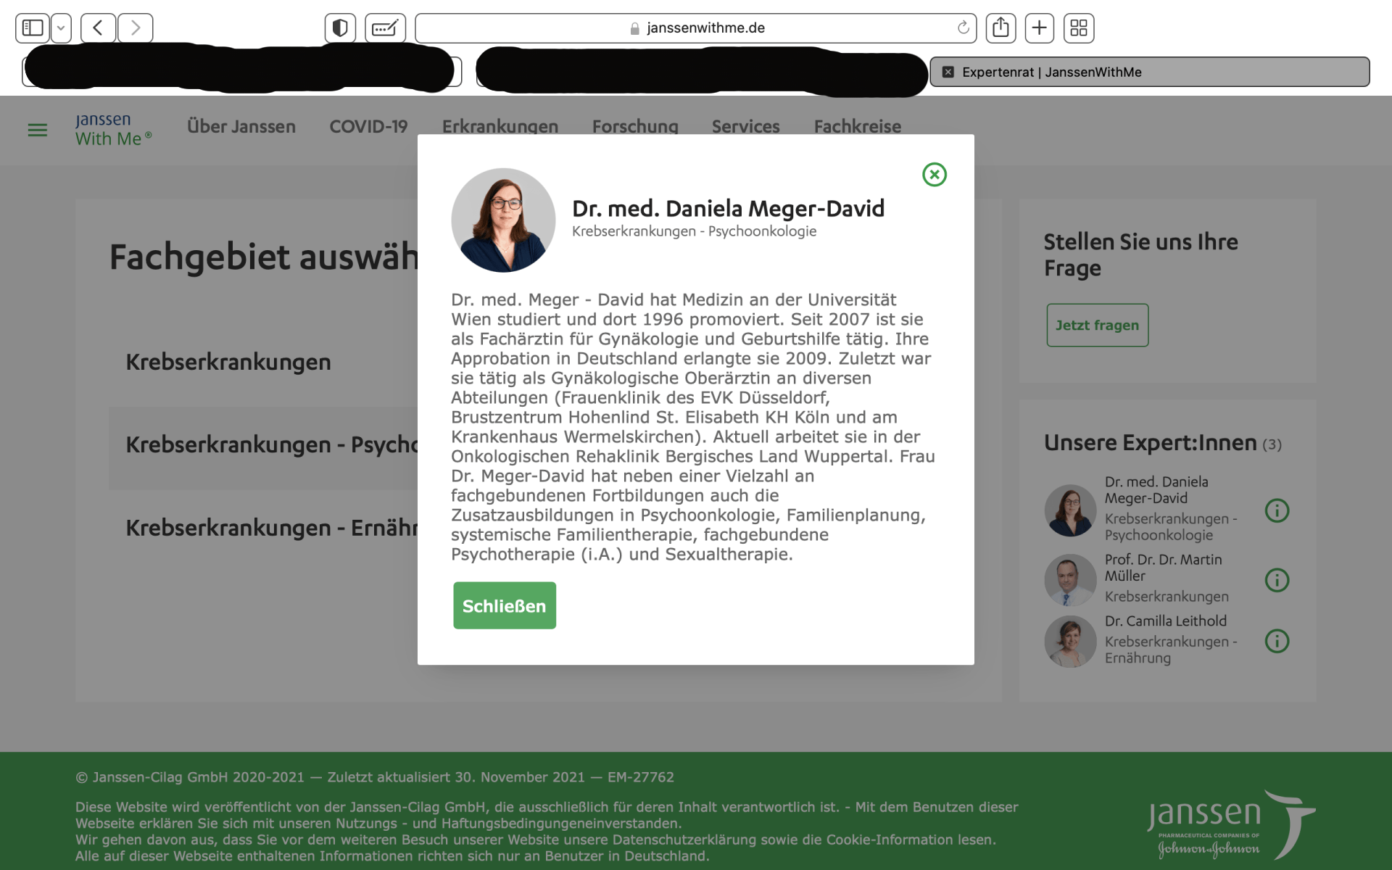Click the name Prof. Dr. Dr. Martin Müller
The width and height of the screenshot is (1392, 870).
pos(1163,568)
